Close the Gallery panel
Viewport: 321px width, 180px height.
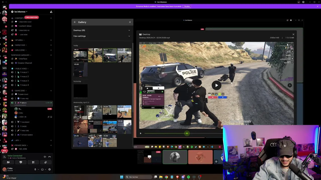point(130,22)
